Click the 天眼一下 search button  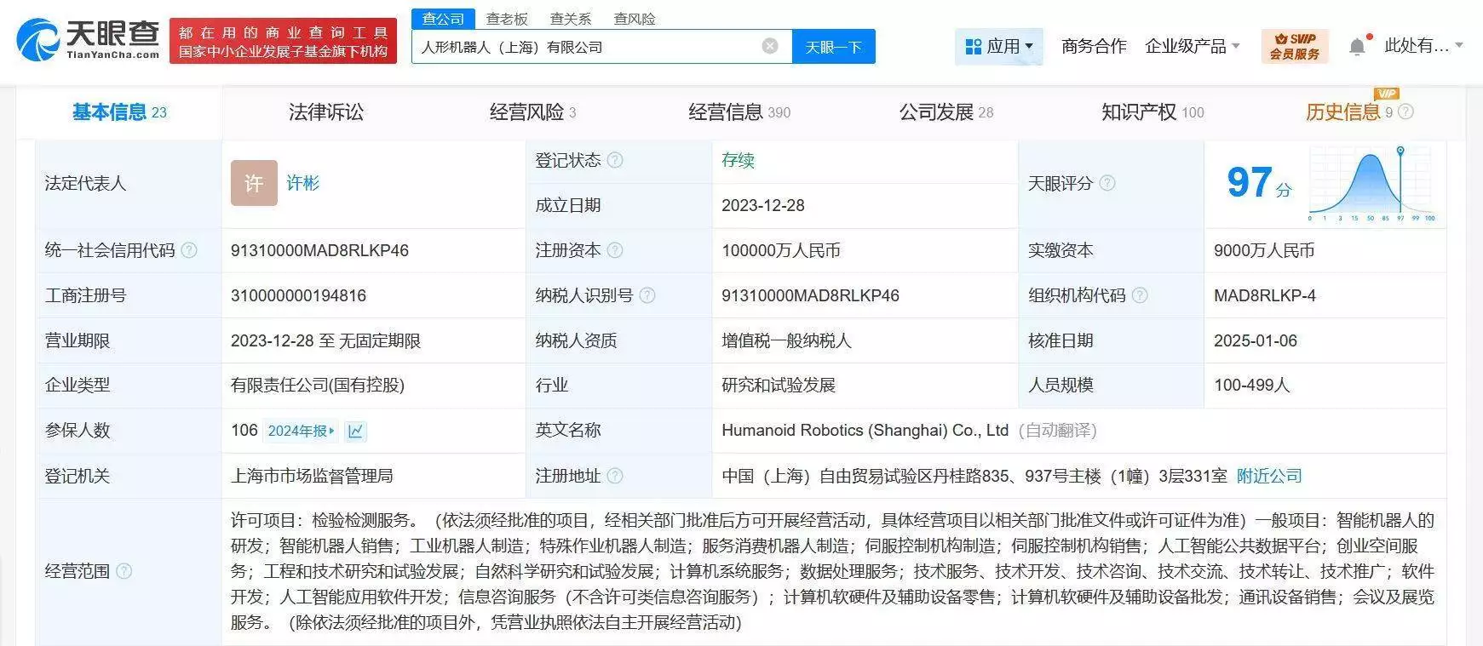(834, 47)
